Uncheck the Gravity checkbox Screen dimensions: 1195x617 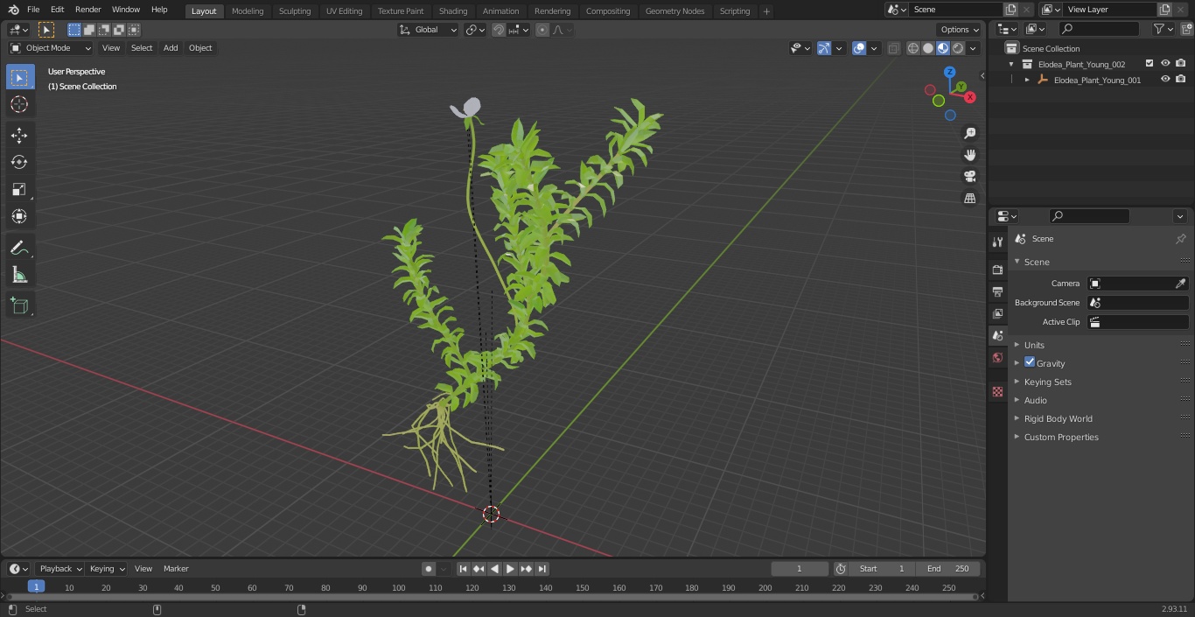1030,362
